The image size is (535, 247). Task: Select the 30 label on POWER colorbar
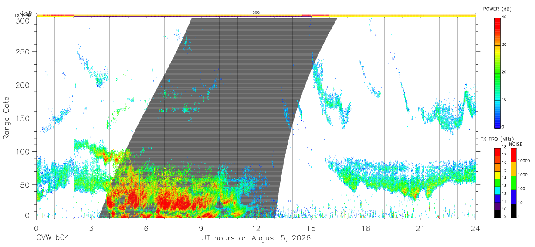504,44
